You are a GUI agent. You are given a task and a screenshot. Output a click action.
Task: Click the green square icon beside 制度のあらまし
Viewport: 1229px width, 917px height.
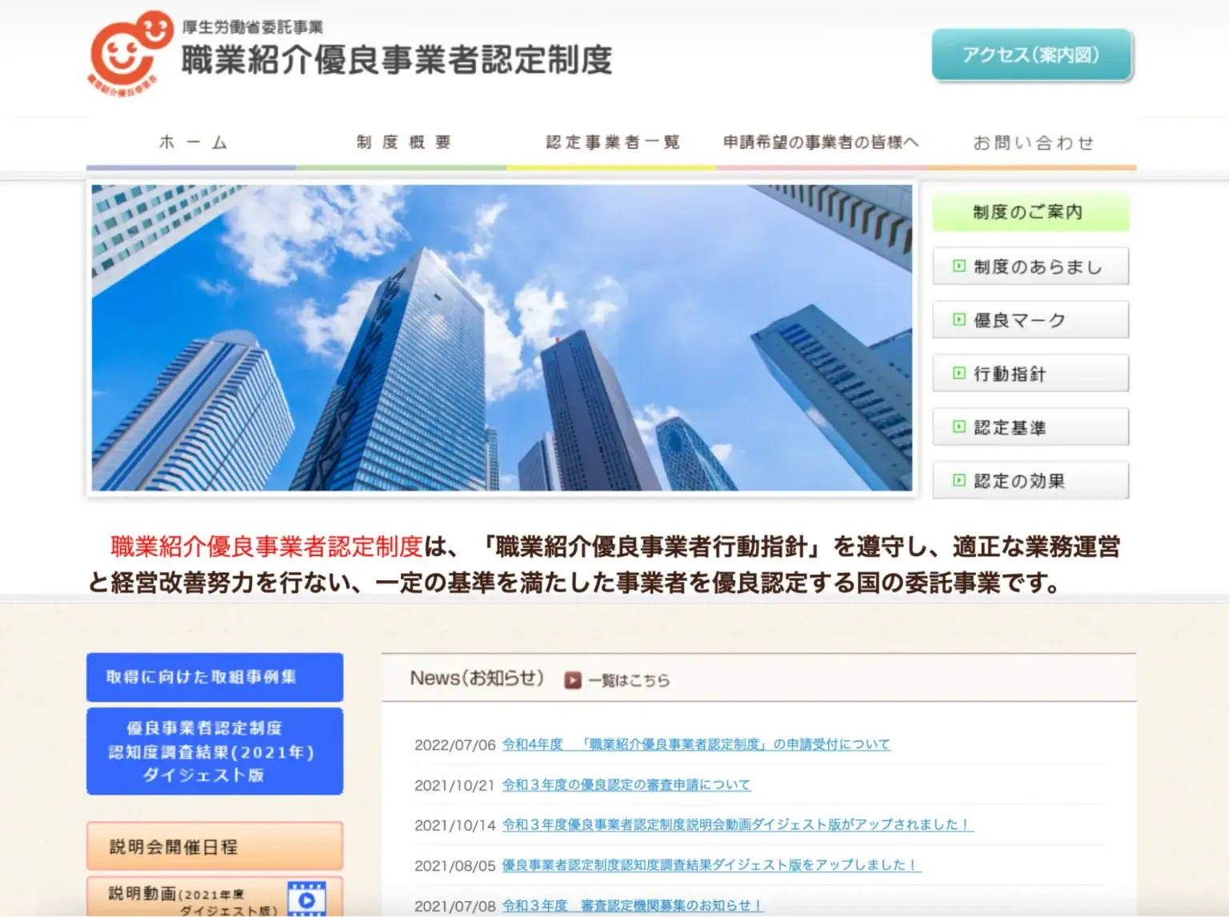point(958,266)
